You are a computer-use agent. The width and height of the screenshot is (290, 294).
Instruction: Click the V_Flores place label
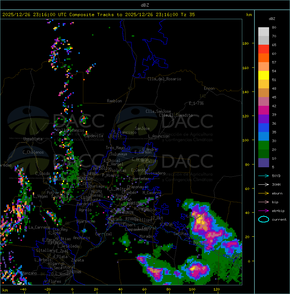pos(53,281)
